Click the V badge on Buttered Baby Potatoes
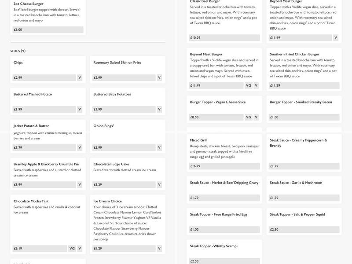 159,110
